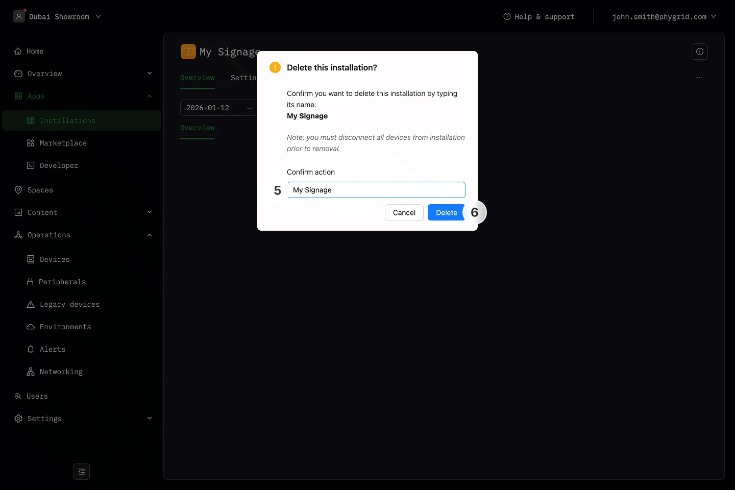
Task: Switch to the Settings tab
Action: (x=244, y=78)
